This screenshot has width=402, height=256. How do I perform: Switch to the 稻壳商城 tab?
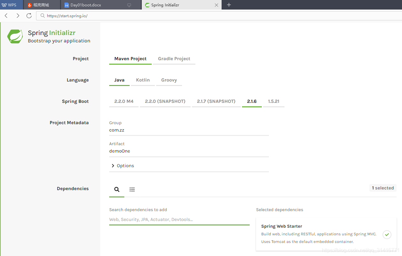click(42, 5)
